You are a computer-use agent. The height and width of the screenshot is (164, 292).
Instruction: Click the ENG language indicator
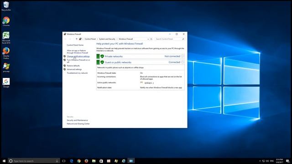click(x=272, y=161)
